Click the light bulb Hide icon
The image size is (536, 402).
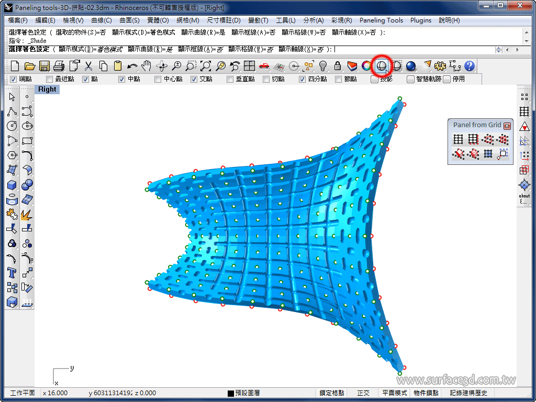[323, 65]
